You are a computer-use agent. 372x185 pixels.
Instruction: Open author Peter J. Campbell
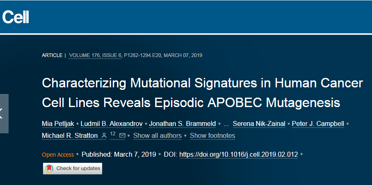click(318, 124)
